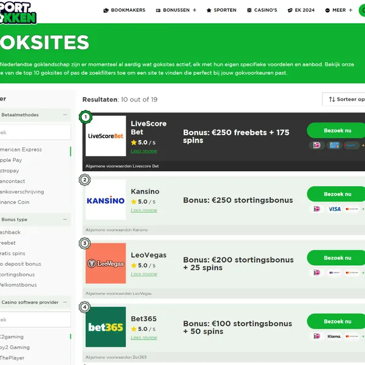Click Mastercard icon on LeoVegas card
365x365 pixels.
click(x=352, y=273)
